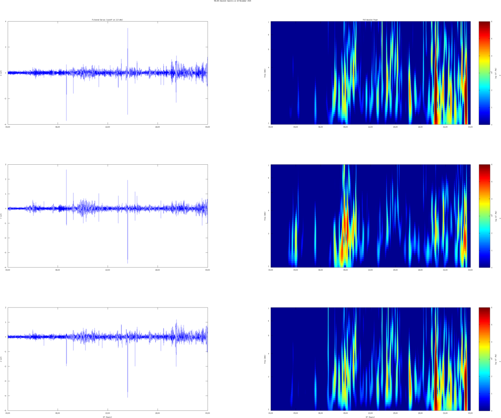
Task: Click the color bar beside the top spectrogram
Action: click(484, 73)
